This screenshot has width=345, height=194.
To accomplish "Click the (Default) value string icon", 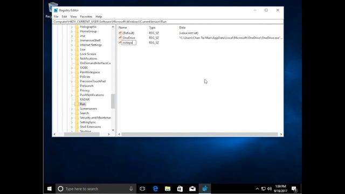I will [x=120, y=33].
